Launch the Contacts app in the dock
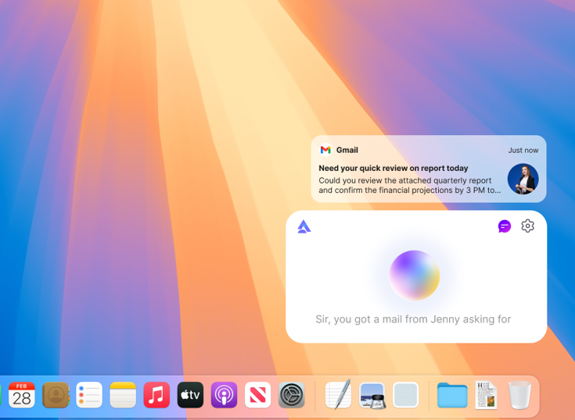The height and width of the screenshot is (420, 575). (56, 395)
